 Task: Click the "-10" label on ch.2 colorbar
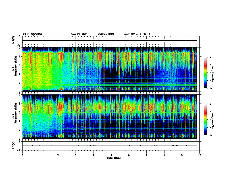[210, 135]
